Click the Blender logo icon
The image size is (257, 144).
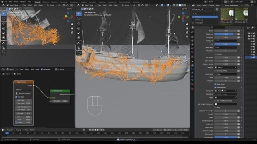[x=2, y=2]
